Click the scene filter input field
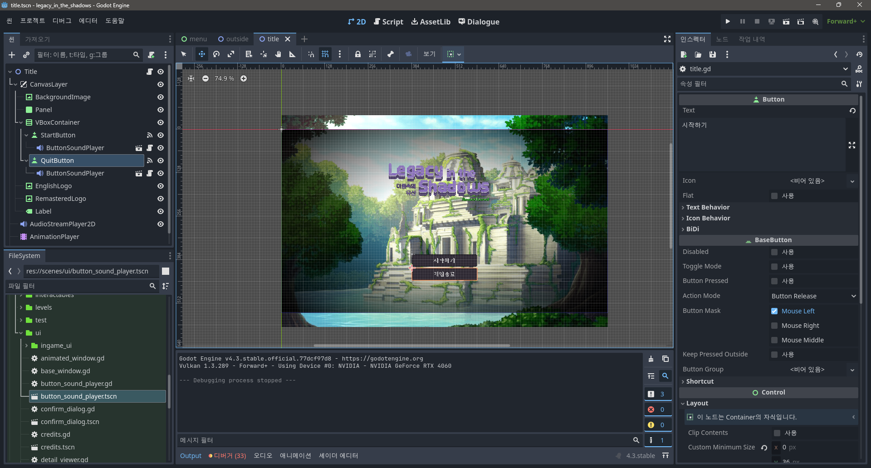The image size is (871, 468). (88, 55)
